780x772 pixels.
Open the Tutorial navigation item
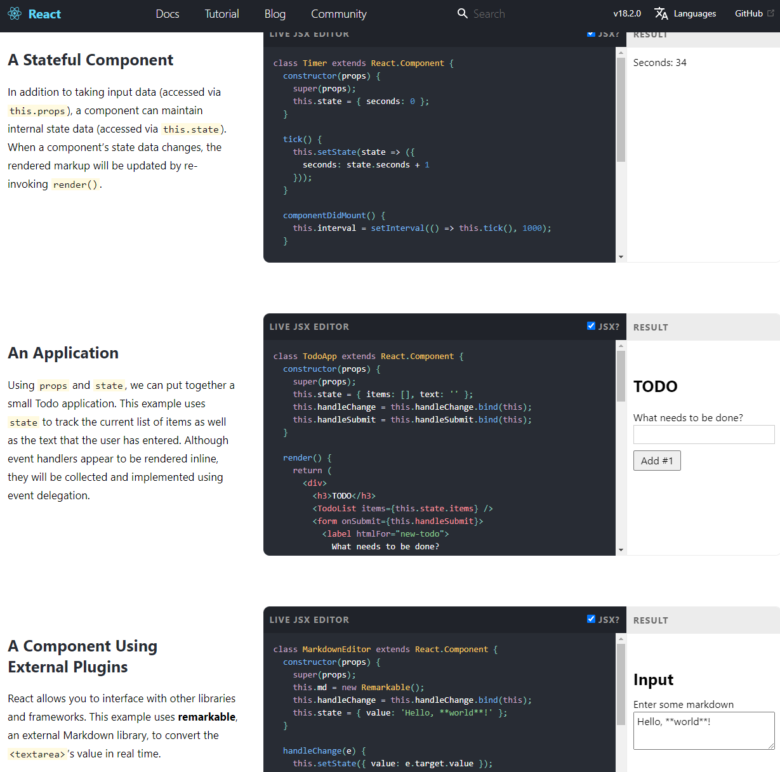click(x=221, y=14)
